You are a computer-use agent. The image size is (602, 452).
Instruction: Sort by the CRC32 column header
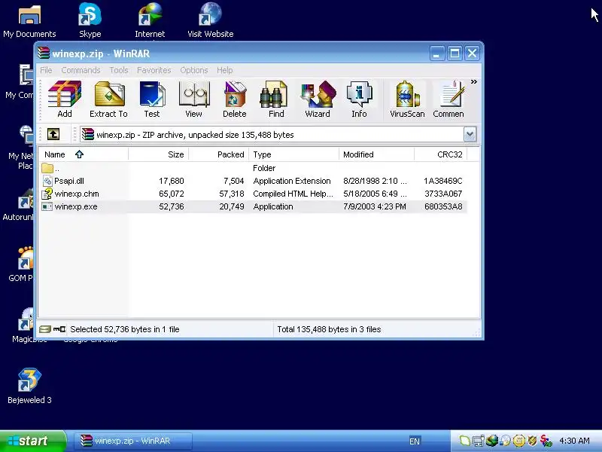click(x=440, y=154)
